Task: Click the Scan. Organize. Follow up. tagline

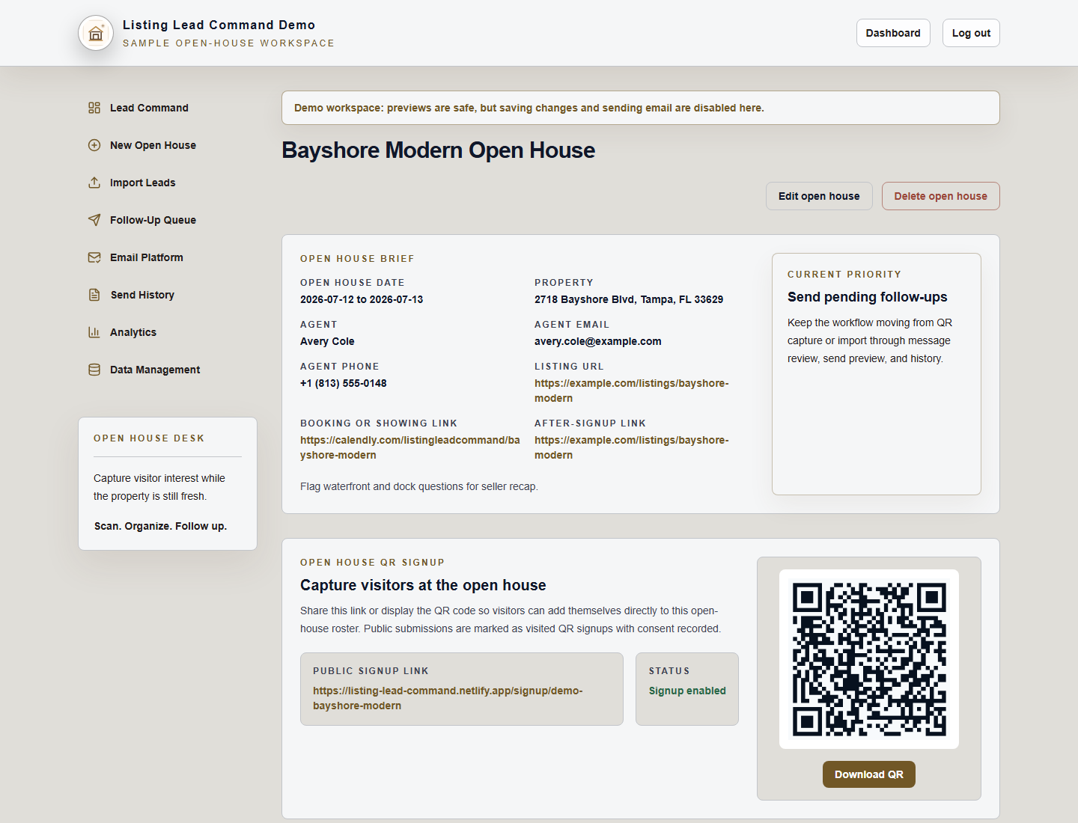Action: click(160, 526)
